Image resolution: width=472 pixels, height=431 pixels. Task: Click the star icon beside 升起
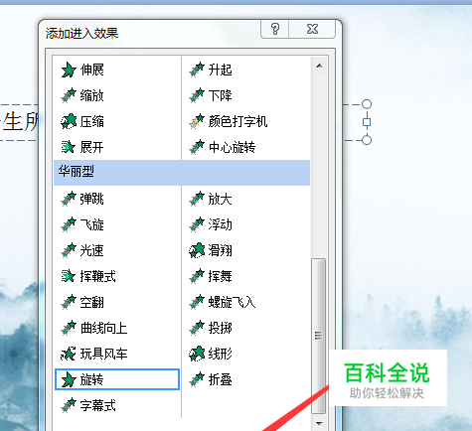pyautogui.click(x=197, y=70)
